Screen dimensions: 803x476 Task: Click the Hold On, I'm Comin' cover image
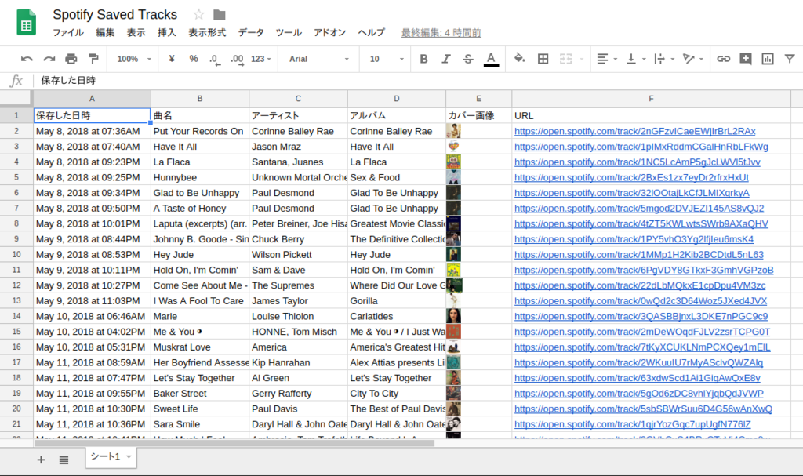click(453, 270)
